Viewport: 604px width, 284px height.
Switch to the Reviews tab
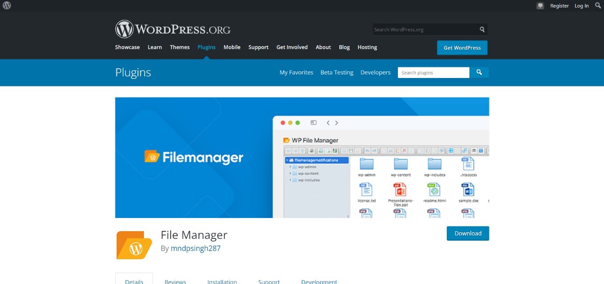175,281
